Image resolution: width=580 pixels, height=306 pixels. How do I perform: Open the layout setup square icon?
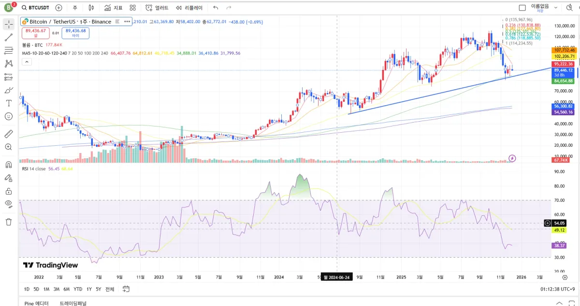(x=522, y=8)
